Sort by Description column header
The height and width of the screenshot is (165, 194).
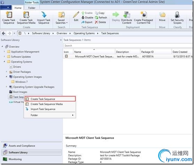128,52
